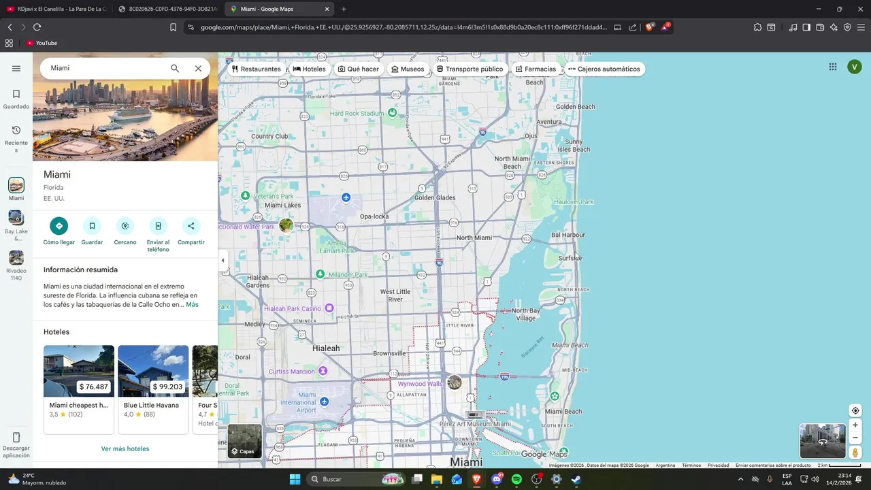Click Enviar comentarios sobre el producto
The width and height of the screenshot is (871, 490).
click(773, 465)
